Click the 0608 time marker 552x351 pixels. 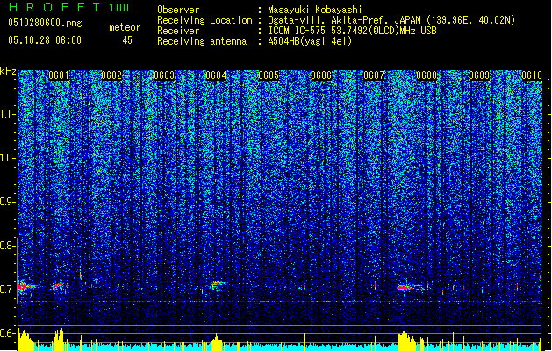coord(427,75)
